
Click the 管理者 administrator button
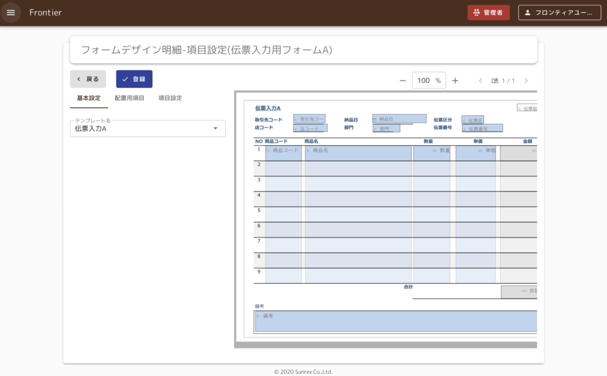(x=488, y=12)
